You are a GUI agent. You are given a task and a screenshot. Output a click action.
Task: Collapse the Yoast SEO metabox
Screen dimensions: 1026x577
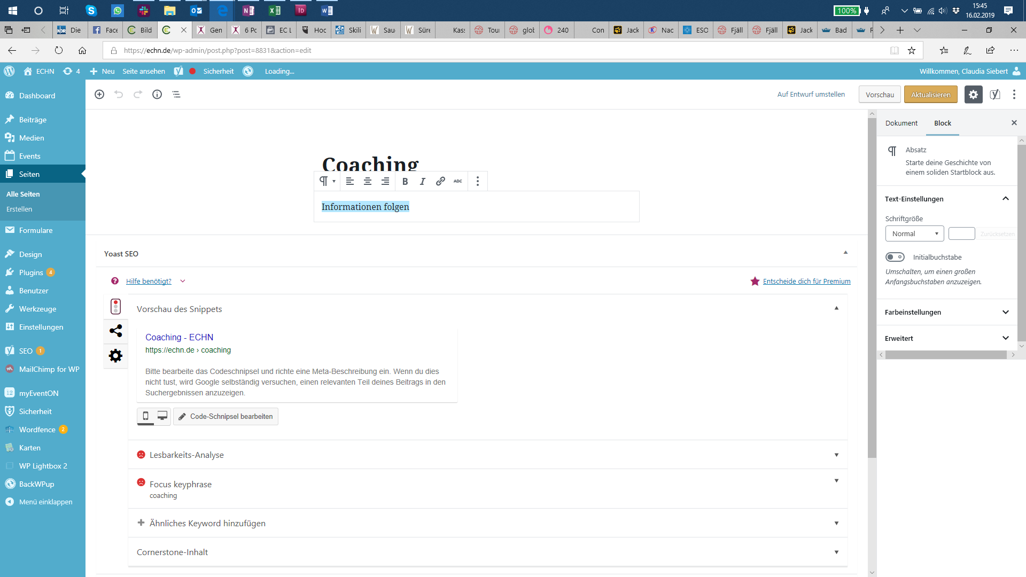click(845, 253)
